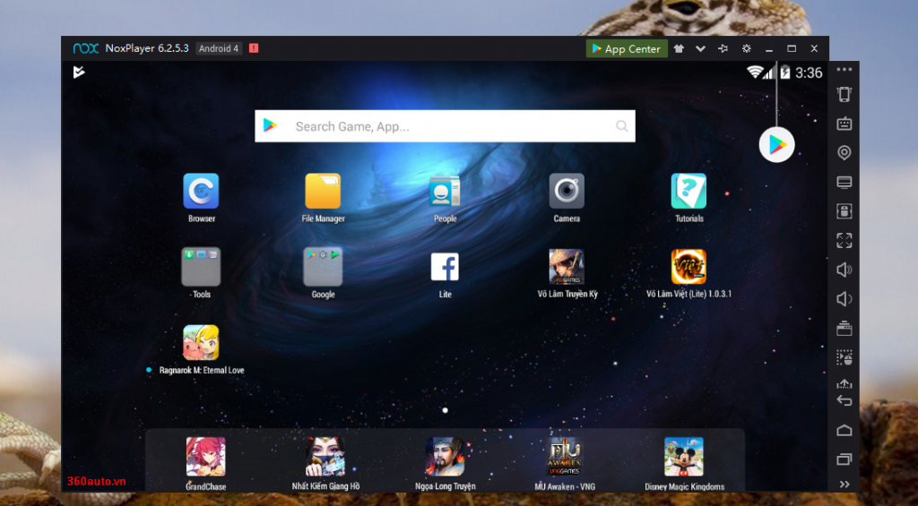Open the Tutorials app
Image resolution: width=918 pixels, height=506 pixels.
(x=688, y=192)
